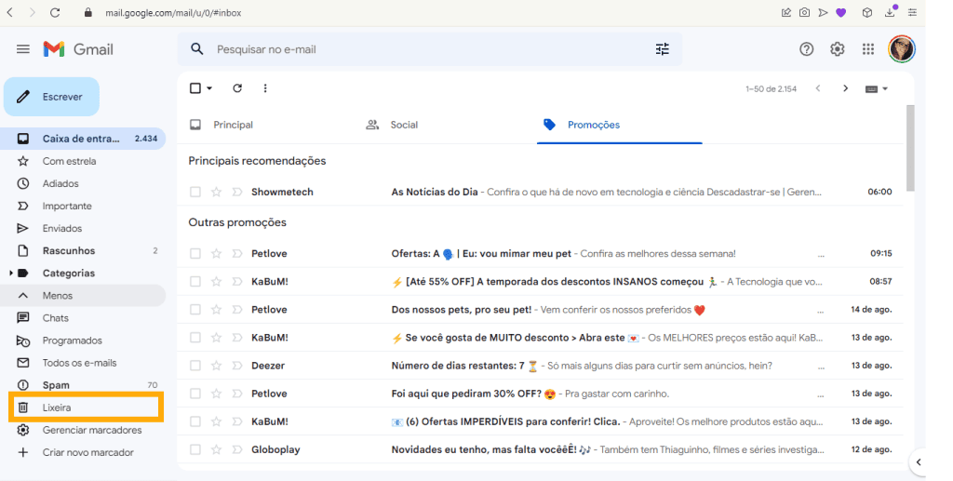
Task: Open the input tools keyboard dropdown
Action: pyautogui.click(x=877, y=88)
